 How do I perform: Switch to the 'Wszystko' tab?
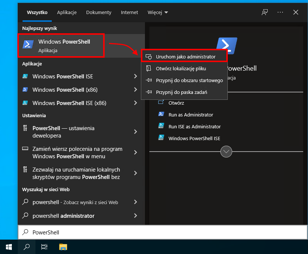pos(37,12)
